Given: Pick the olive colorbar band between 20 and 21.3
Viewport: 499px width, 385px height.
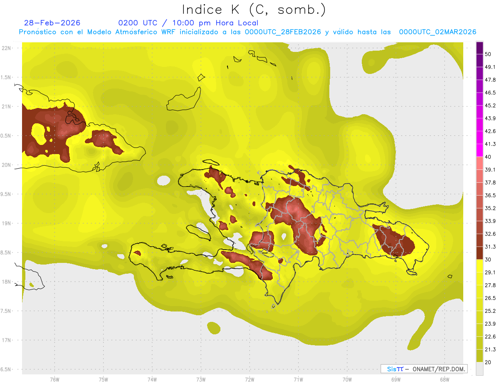Looking at the screenshot, I should [x=479, y=356].
